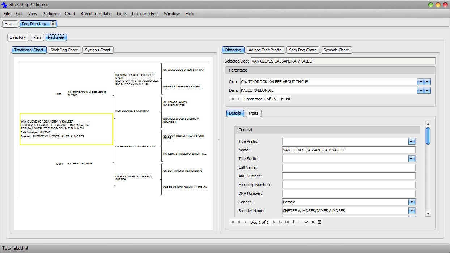Browse for Sire using ellipsis button

coord(420,82)
